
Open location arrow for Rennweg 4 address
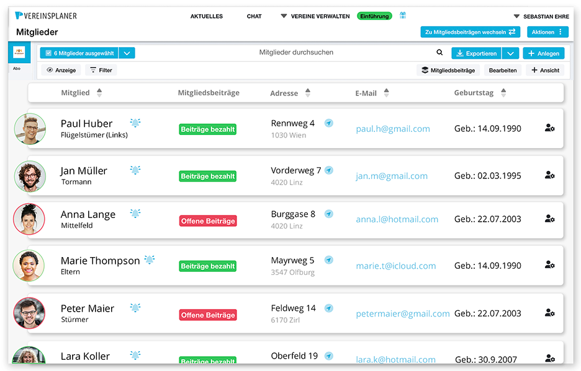point(329,123)
